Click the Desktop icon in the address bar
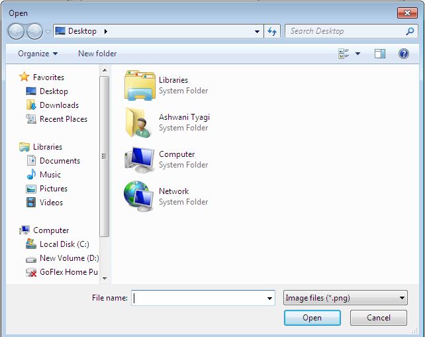 point(60,31)
